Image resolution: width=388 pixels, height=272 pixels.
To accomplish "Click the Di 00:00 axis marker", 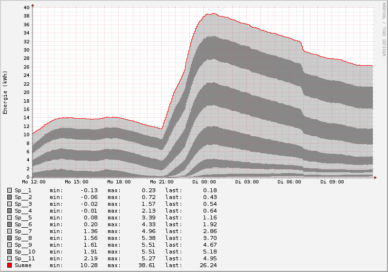I will (205, 182).
